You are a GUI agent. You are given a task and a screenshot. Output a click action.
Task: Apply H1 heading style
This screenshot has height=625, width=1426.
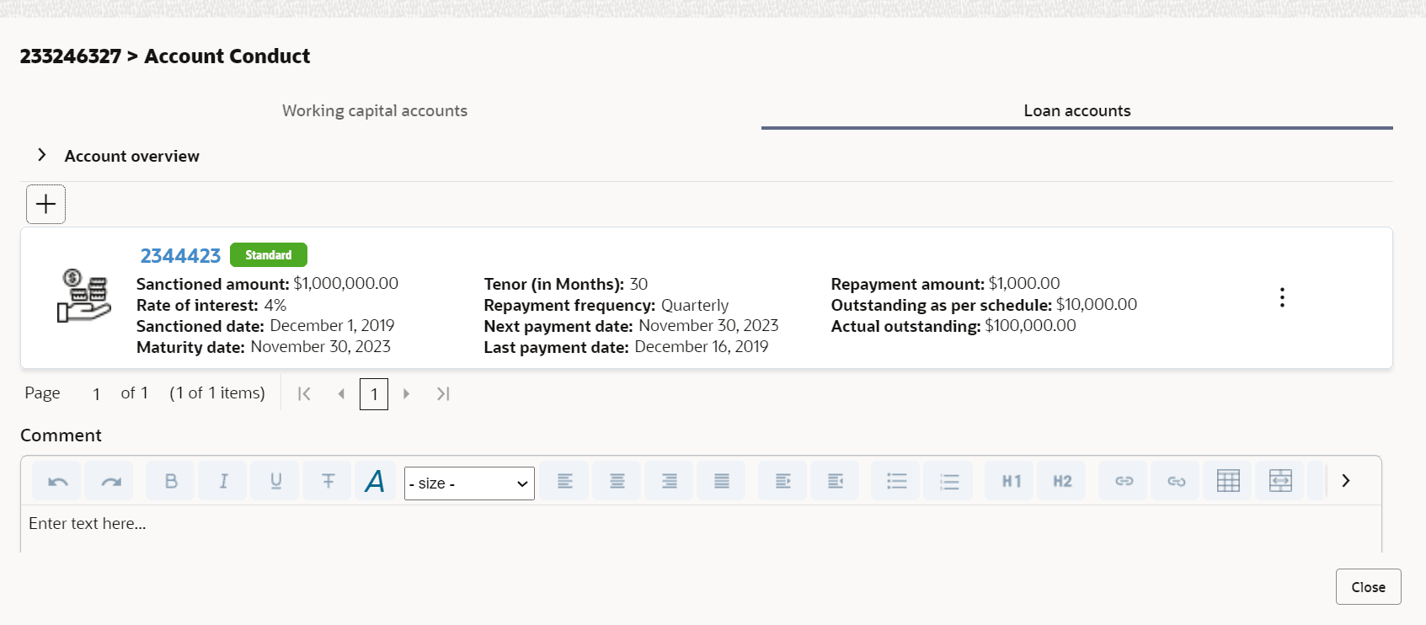tap(1011, 481)
